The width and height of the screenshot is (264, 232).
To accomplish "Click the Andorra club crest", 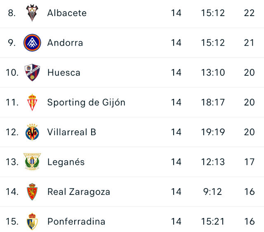I will pos(32,43).
